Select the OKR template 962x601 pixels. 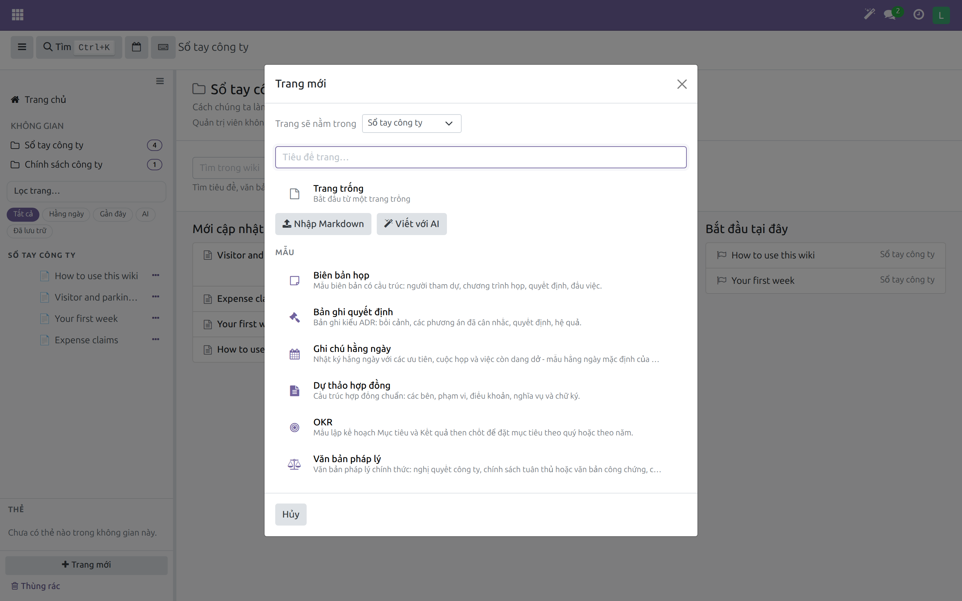pos(481,427)
